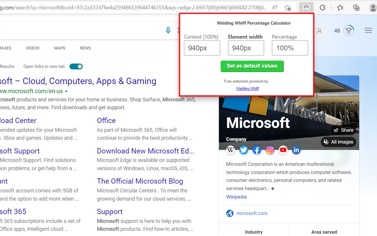
Task: Expand the Microsoft description plus sign
Action: (x=273, y=189)
